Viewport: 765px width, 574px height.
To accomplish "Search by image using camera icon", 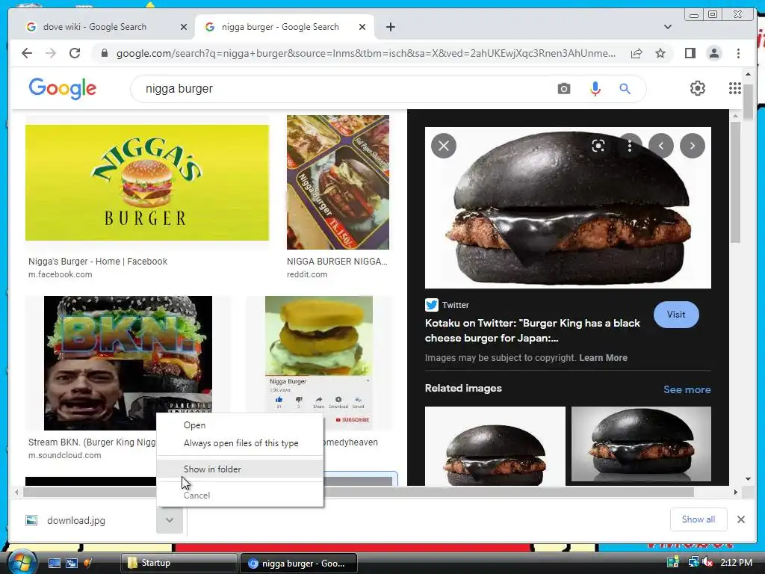I will point(563,89).
